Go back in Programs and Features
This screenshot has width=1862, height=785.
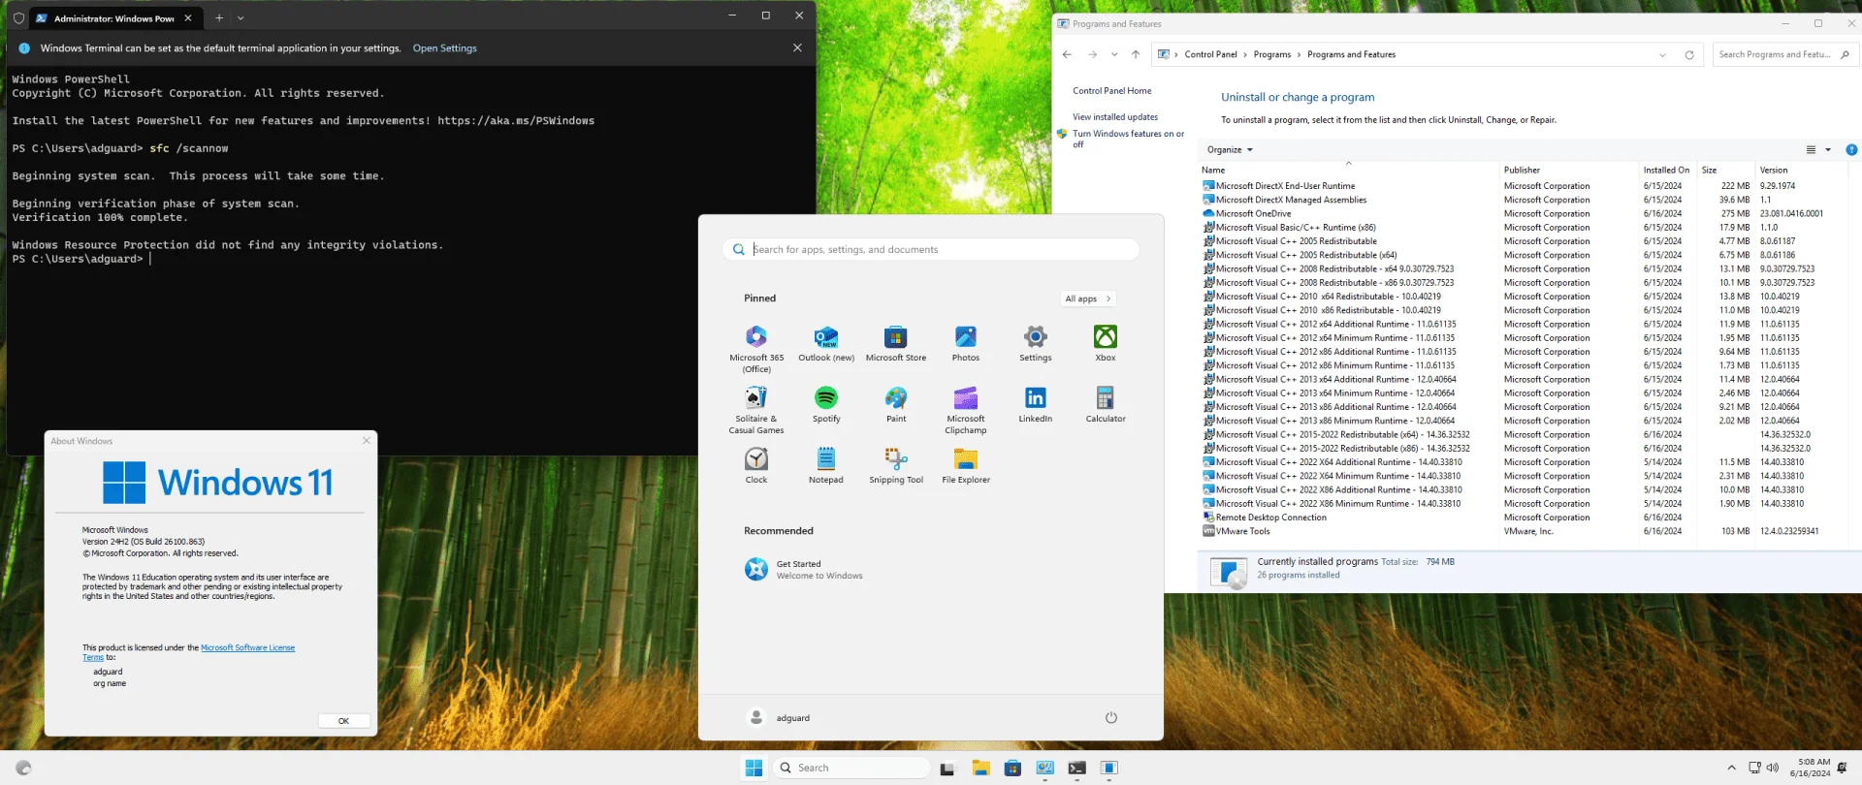point(1067,54)
